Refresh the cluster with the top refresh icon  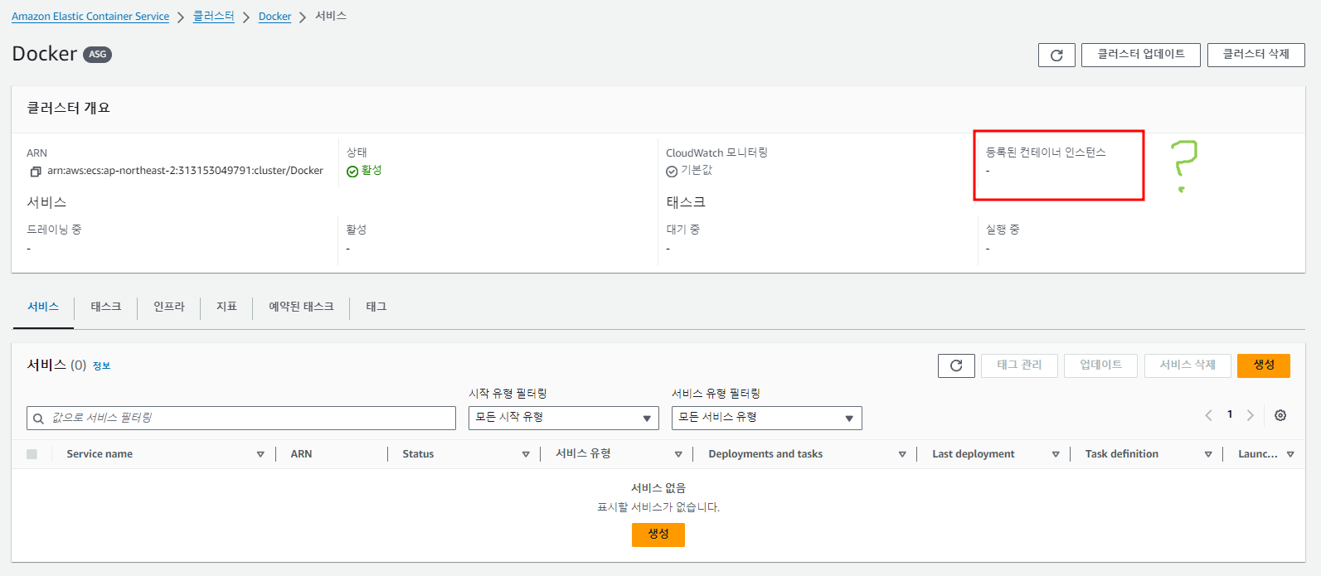point(1056,55)
